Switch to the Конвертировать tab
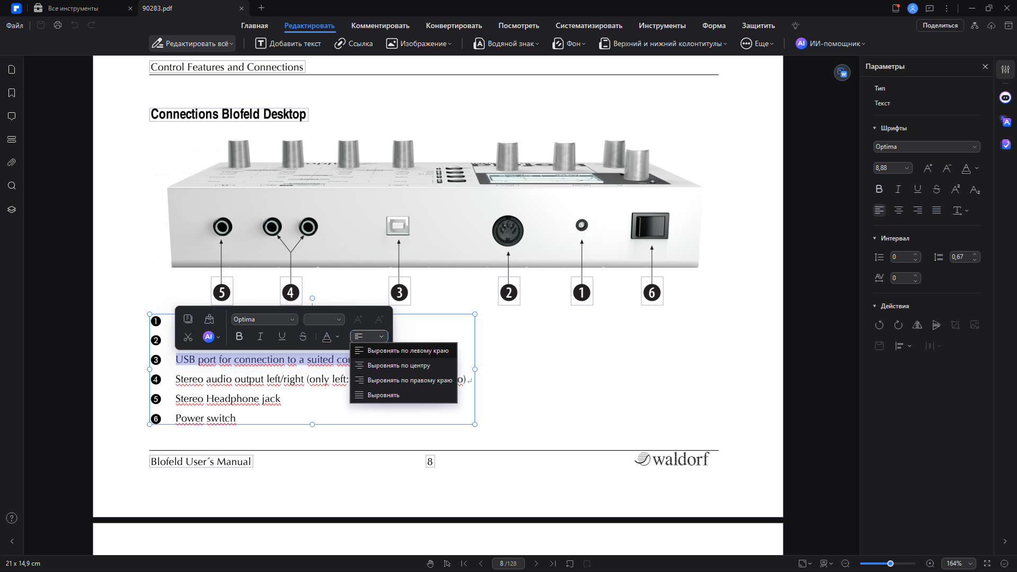Image resolution: width=1017 pixels, height=572 pixels. 454,25
